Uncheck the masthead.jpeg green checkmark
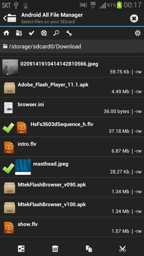 click(x=8, y=168)
